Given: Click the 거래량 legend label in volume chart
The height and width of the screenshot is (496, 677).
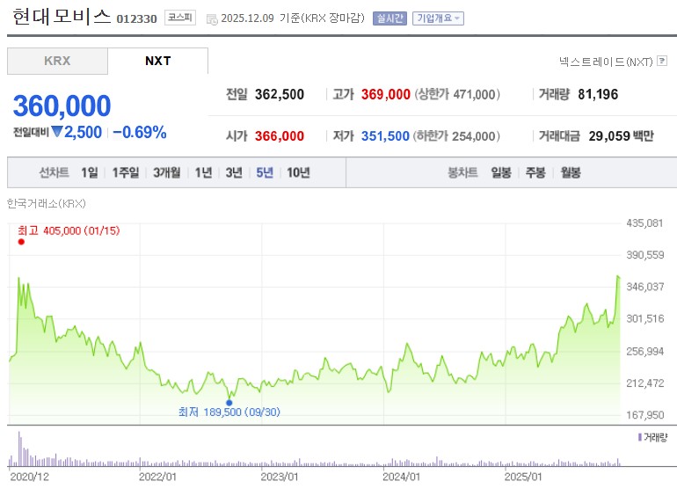Looking at the screenshot, I should point(655,437).
